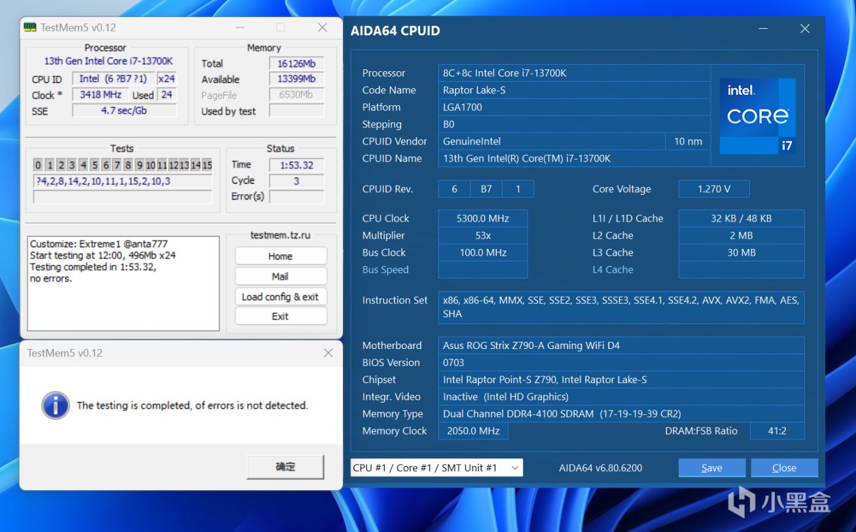Choose Load config & exit
The width and height of the screenshot is (856, 532).
click(280, 297)
